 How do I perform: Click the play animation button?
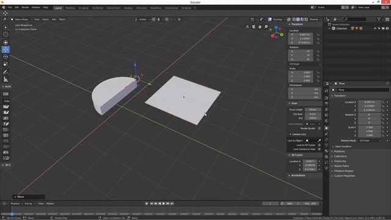164,204
